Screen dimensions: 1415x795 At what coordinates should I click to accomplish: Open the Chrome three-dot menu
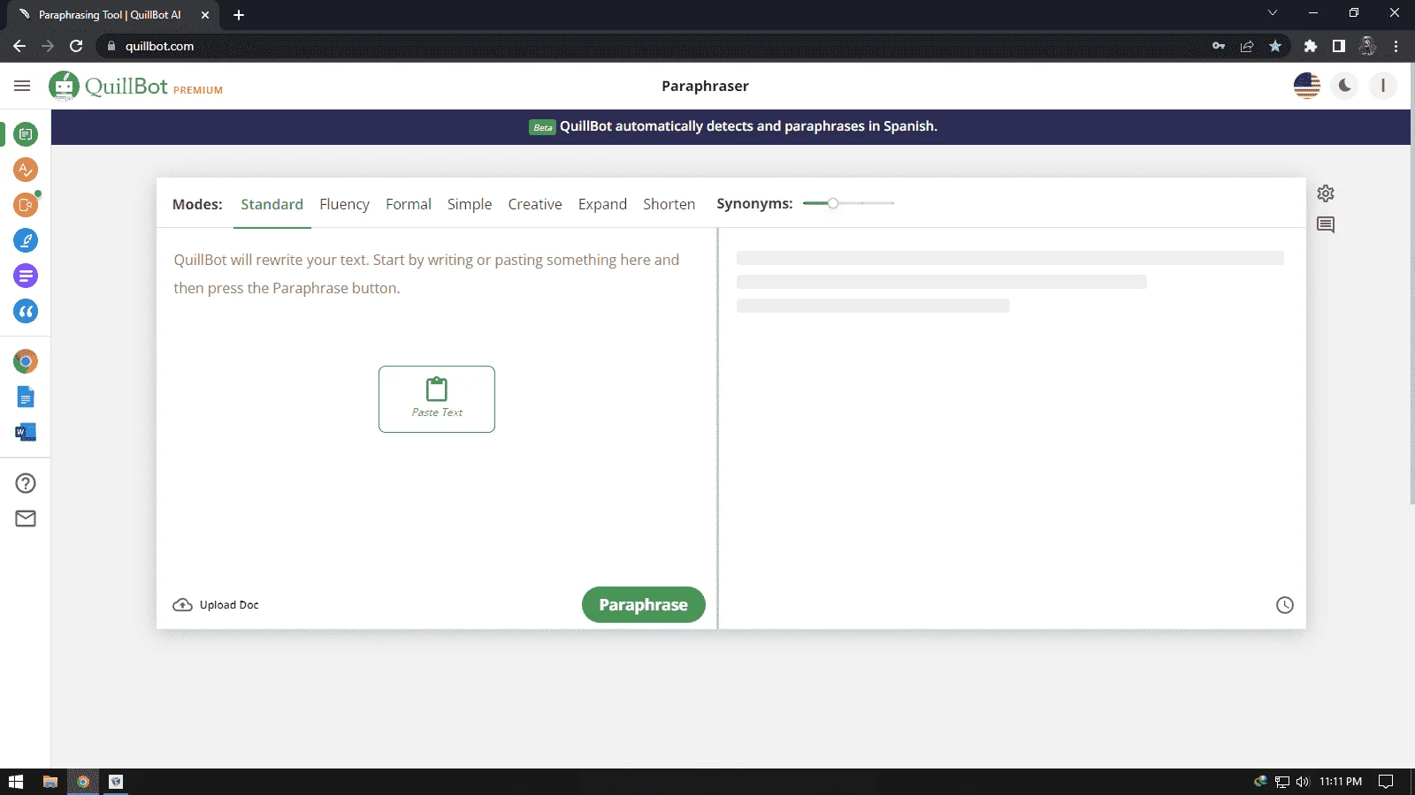1396,46
